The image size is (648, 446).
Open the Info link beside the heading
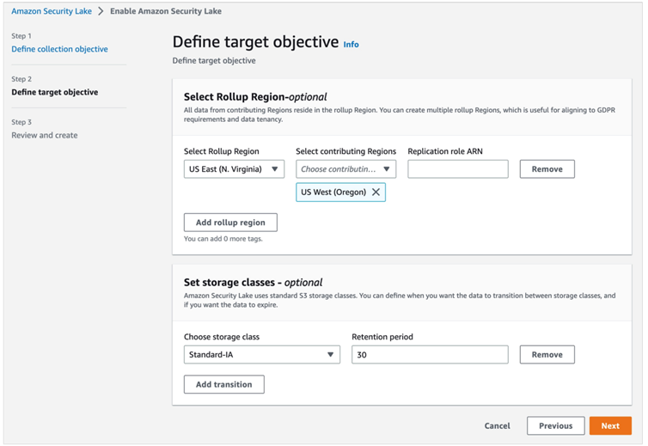tap(351, 44)
